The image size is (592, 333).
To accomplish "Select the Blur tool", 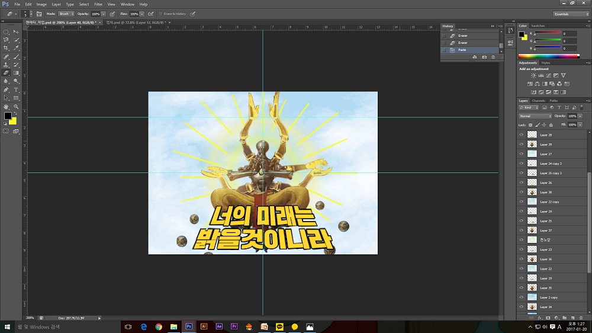I will point(6,81).
